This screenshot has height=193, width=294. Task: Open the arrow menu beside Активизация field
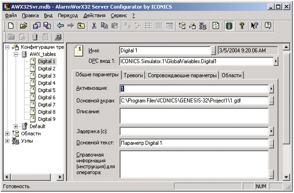271,89
